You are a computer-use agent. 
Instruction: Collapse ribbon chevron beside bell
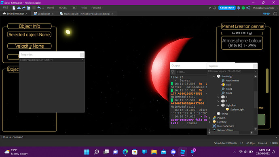(210, 8)
